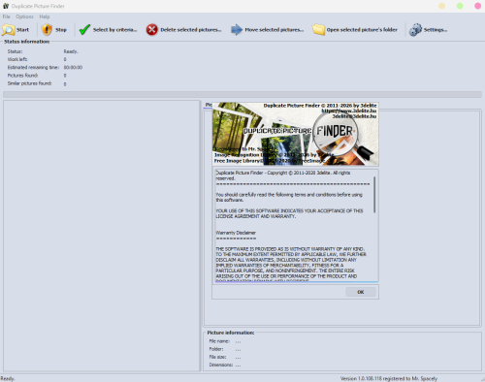Click the 3delite@3delite.hu email address
The width and height of the screenshot is (485, 382).
354,116
